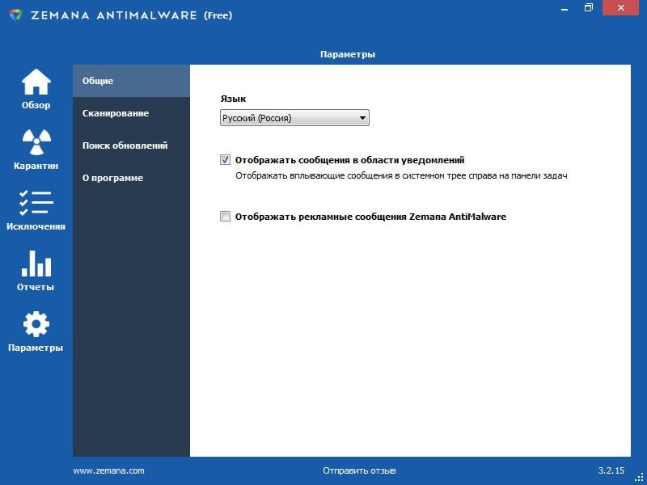
Task: Enable Zemana AntiMalware advertising messages checkbox
Action: click(225, 216)
